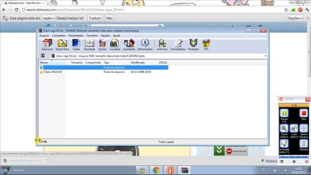The height and width of the screenshot is (175, 311).
Task: Click the green bars extension icon
Action: [293, 10]
